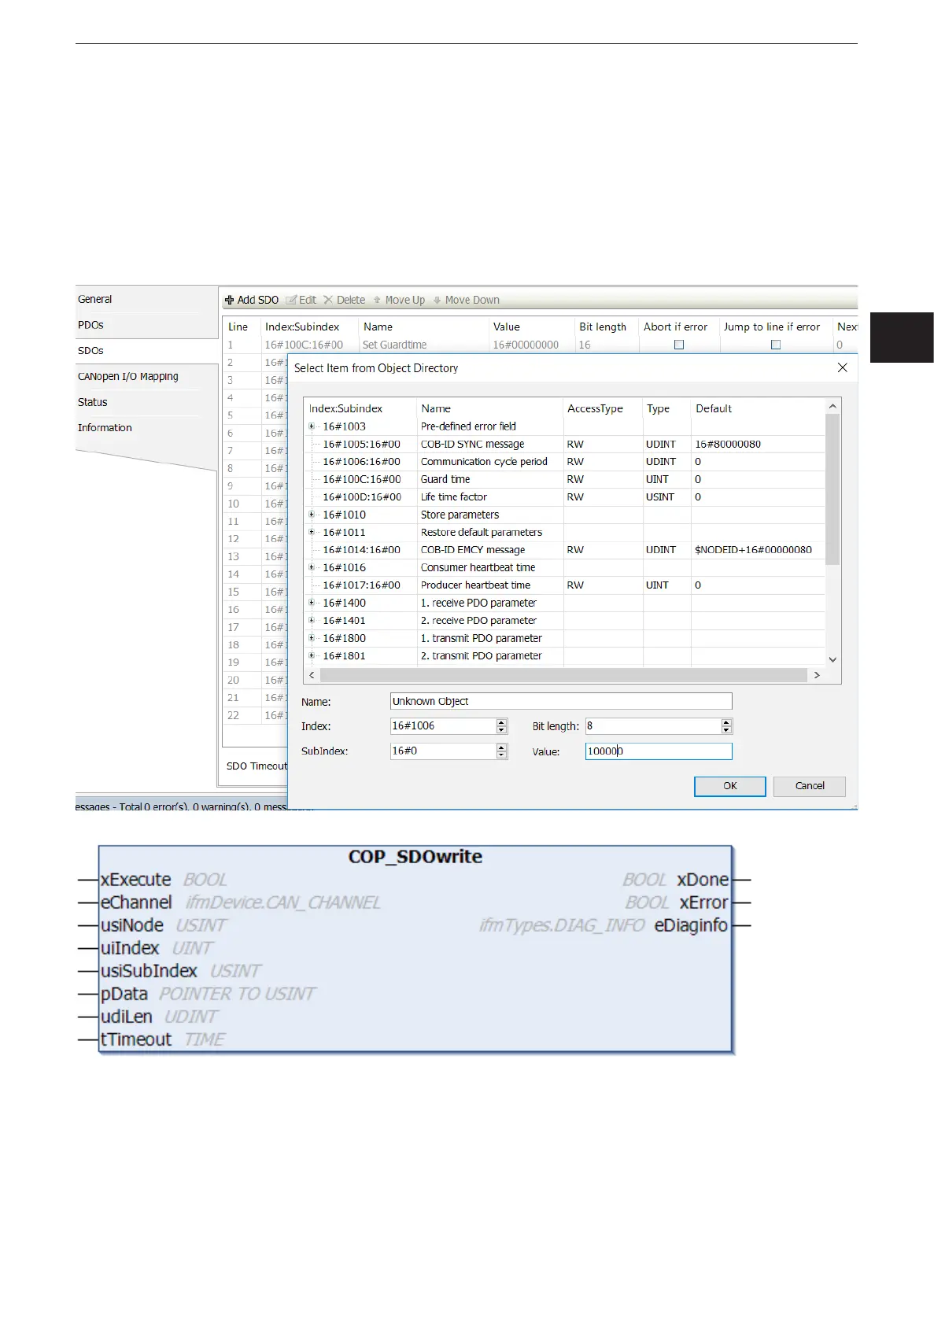Expand the 16#1016 Consumer heartbeat time entry
Viewport: 934px width, 1325px height.
click(312, 567)
